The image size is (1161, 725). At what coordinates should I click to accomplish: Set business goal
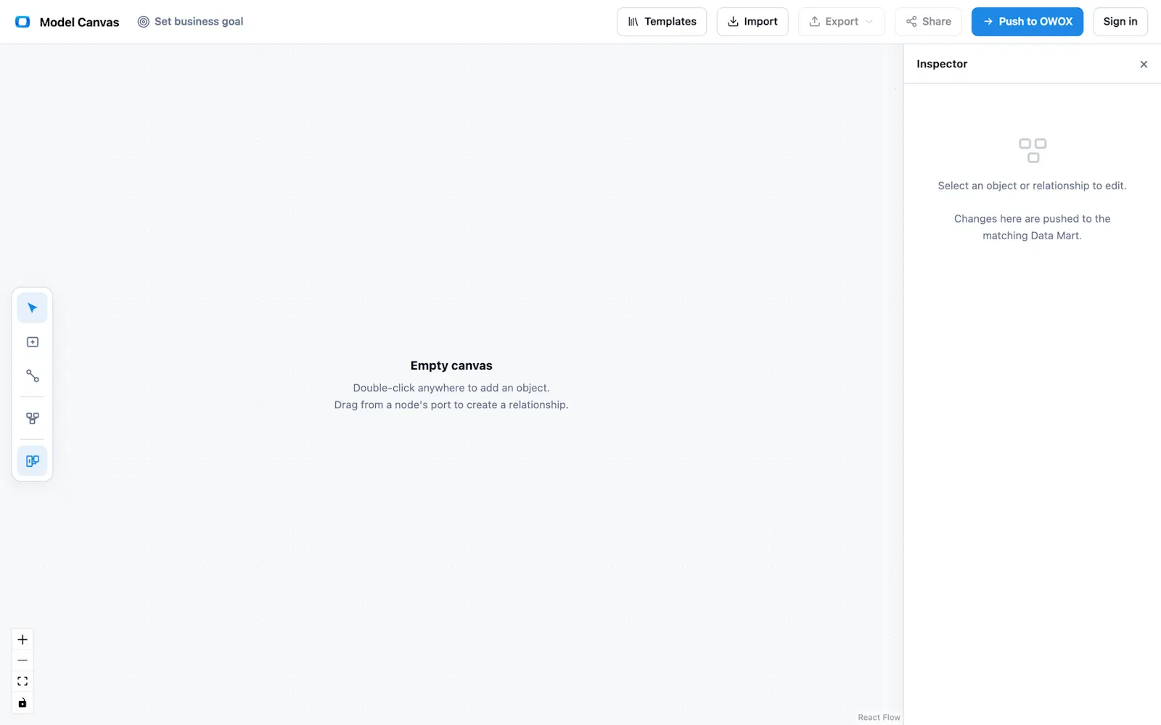coord(190,22)
